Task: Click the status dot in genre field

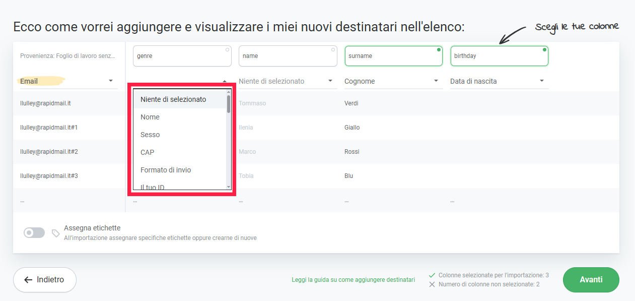Action: (228, 50)
